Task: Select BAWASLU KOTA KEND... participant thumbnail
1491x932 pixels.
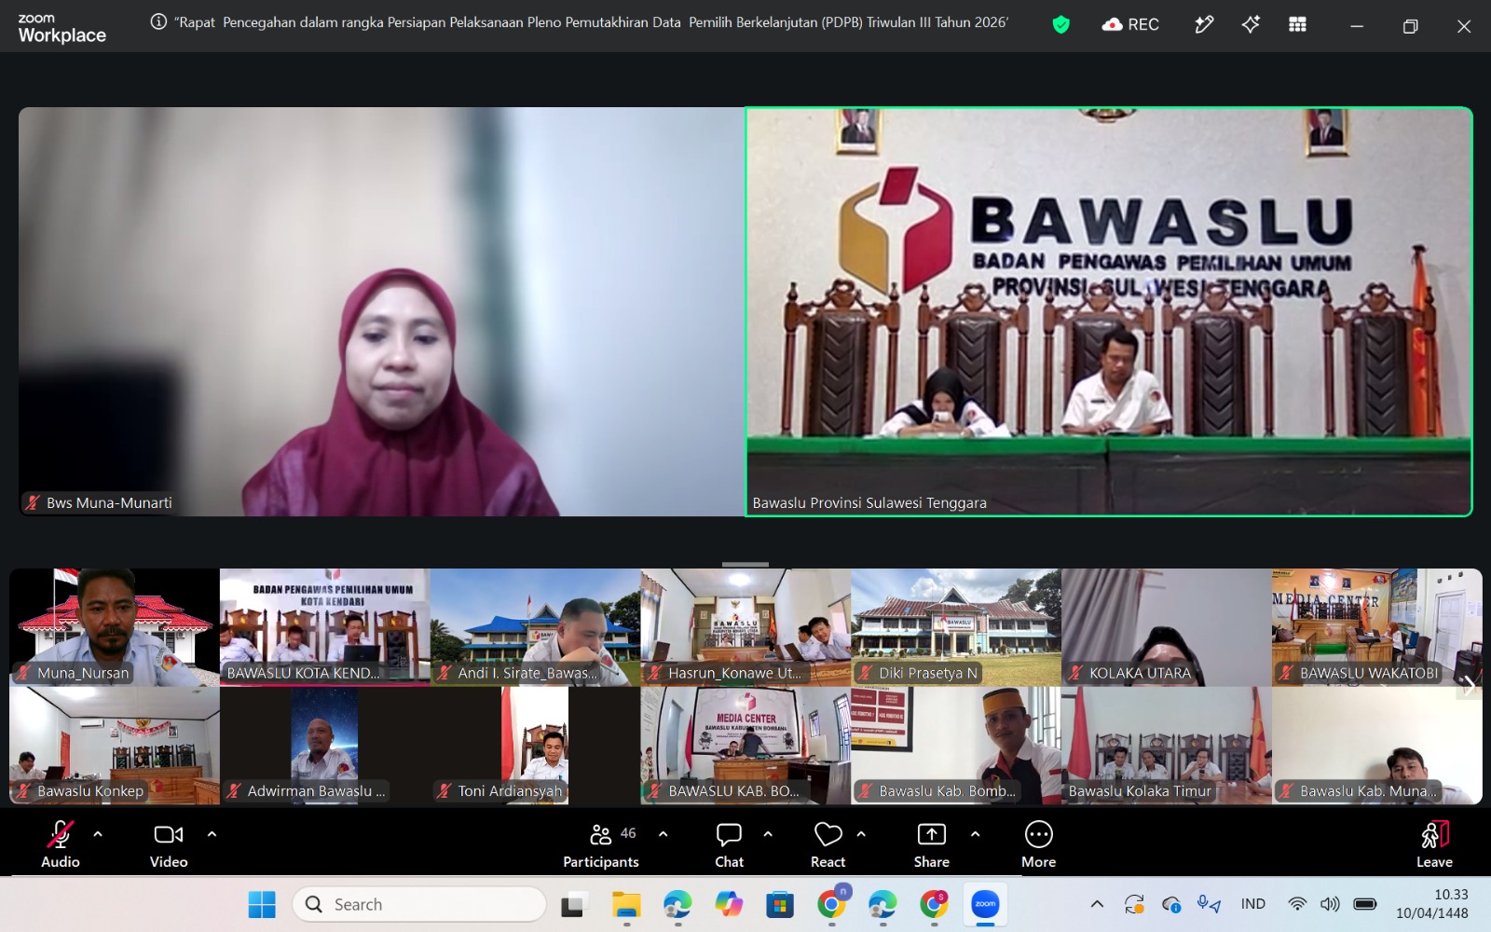Action: click(x=325, y=627)
